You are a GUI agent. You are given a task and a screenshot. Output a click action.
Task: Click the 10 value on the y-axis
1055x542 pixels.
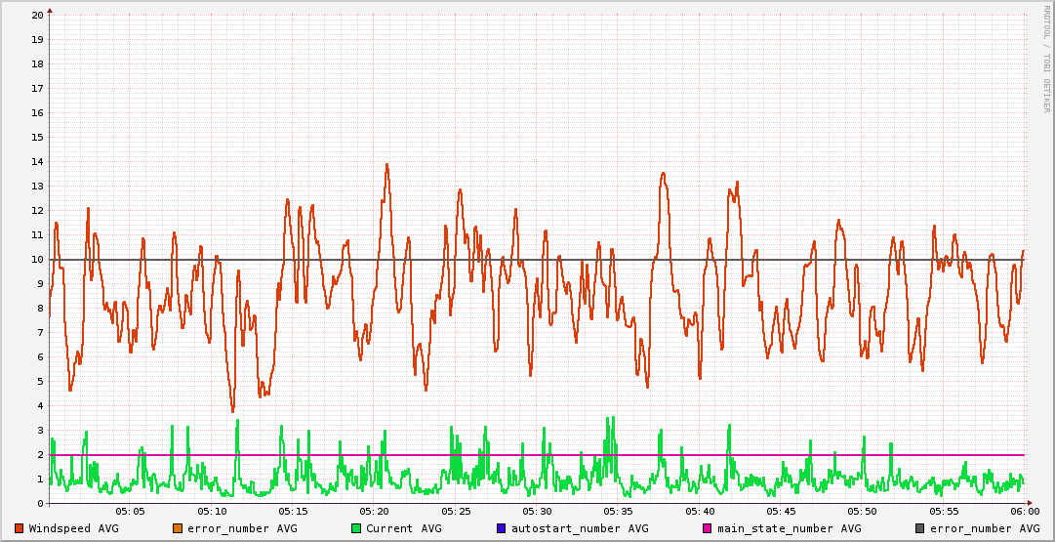(37, 260)
